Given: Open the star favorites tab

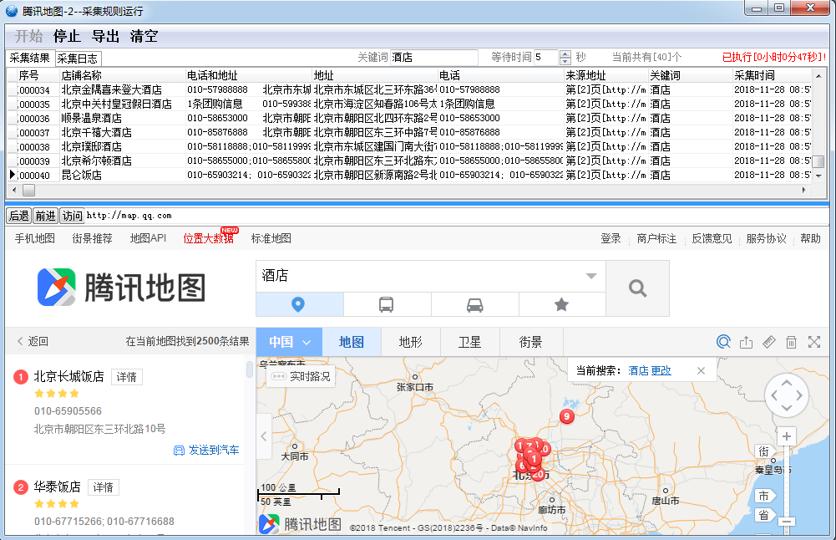Looking at the screenshot, I should point(562,304).
